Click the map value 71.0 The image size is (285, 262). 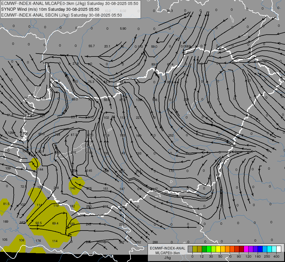point(90,117)
